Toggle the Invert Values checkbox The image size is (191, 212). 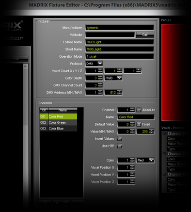coord(120,139)
